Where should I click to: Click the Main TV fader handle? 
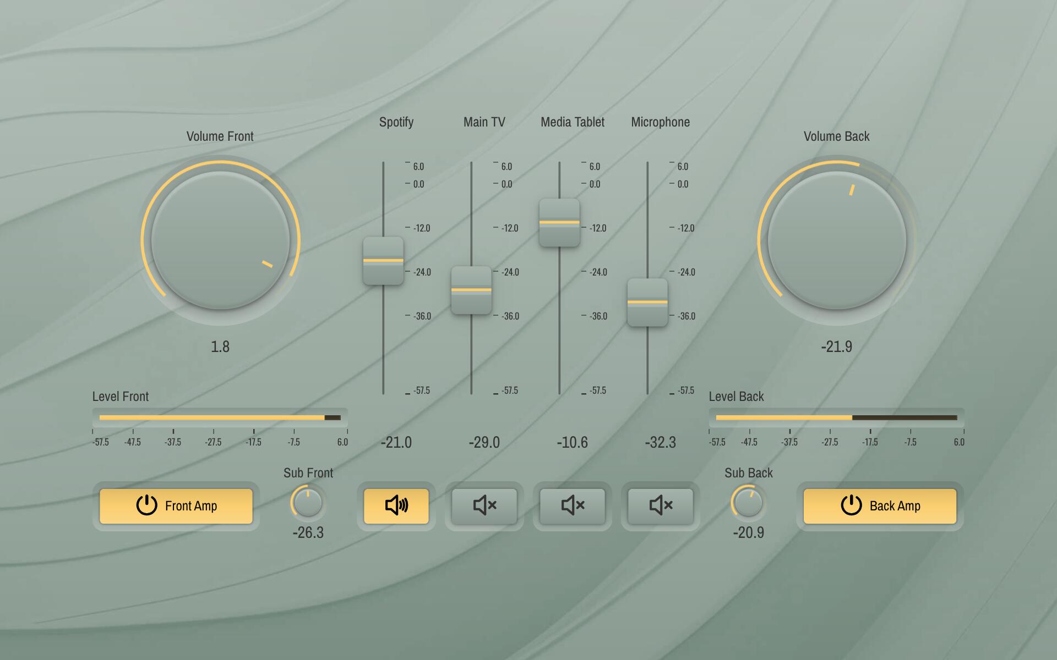[x=471, y=290]
